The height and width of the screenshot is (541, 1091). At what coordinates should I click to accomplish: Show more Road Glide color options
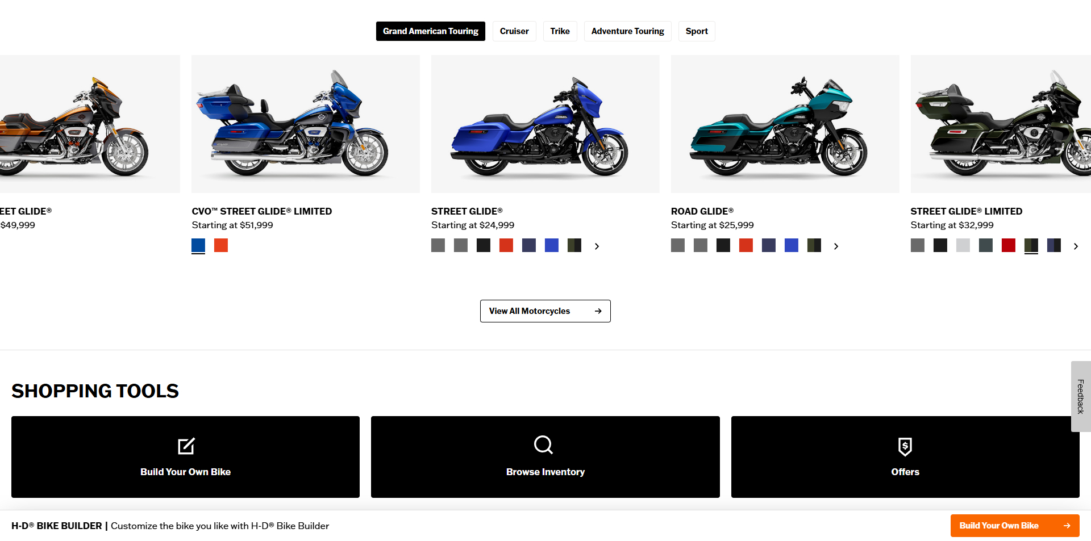pyautogui.click(x=836, y=246)
